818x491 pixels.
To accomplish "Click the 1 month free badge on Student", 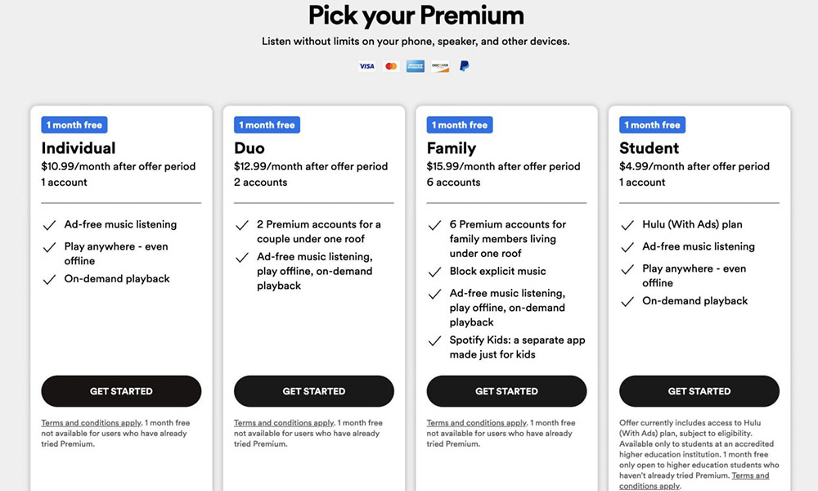I will coord(652,125).
